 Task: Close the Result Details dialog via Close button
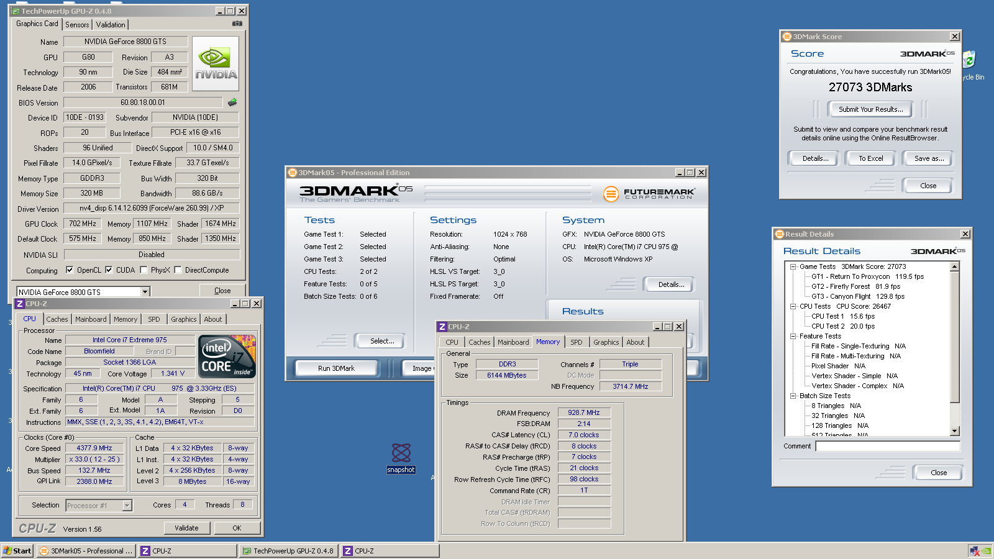(x=939, y=473)
